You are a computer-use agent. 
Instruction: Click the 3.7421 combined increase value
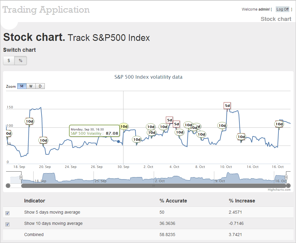click(x=235, y=235)
